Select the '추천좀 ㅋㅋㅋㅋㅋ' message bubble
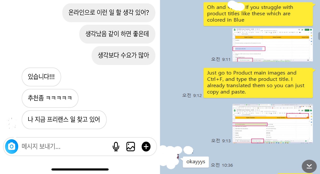The width and height of the screenshot is (320, 174). (50, 98)
